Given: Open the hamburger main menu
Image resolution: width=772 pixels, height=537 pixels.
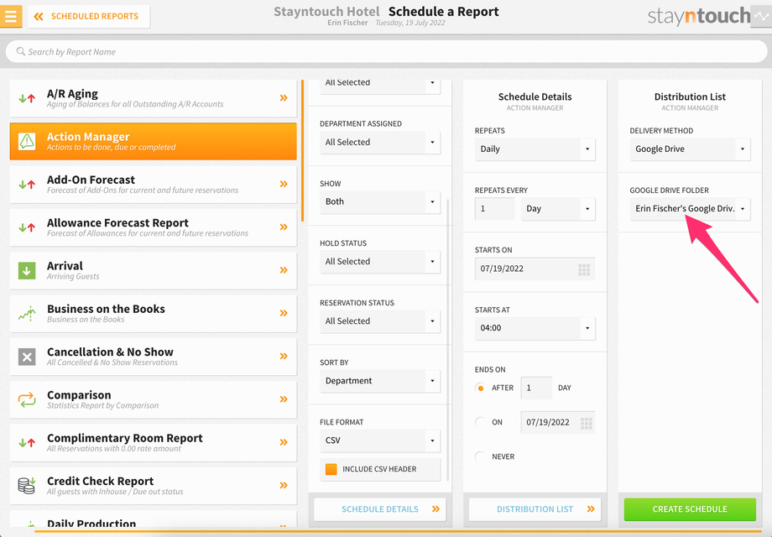Looking at the screenshot, I should 11,16.
